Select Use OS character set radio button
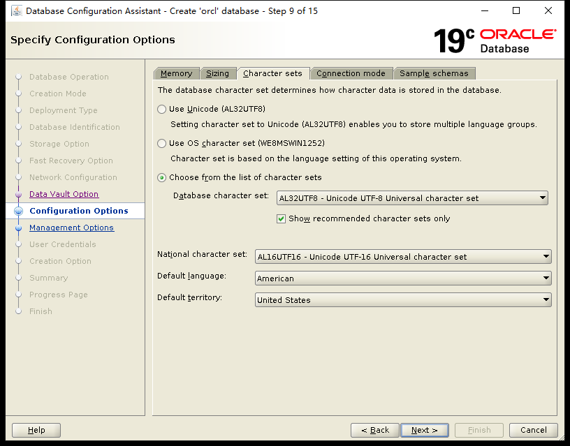 pyautogui.click(x=162, y=144)
